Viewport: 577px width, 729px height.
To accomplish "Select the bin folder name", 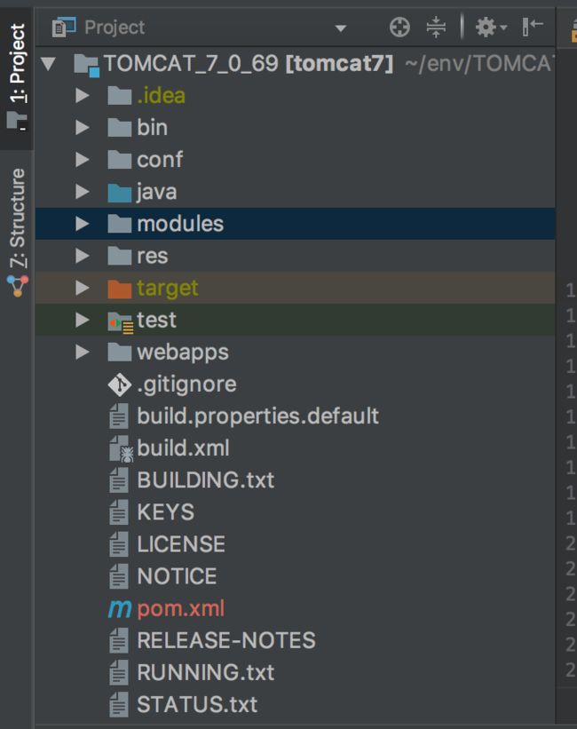I will pos(152,127).
